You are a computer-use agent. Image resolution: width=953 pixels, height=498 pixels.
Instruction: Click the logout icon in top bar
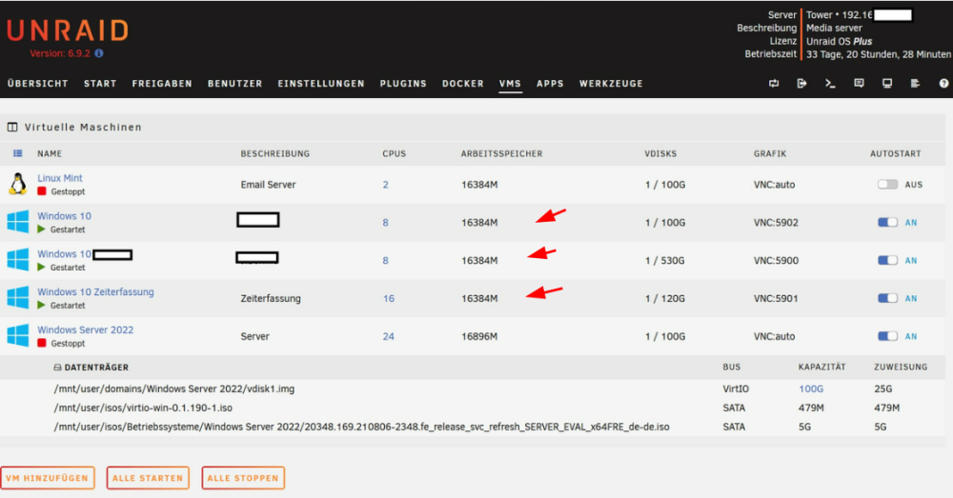[801, 83]
